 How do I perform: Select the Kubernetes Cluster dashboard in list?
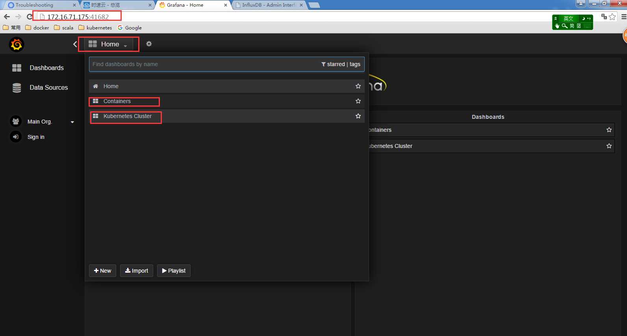[x=226, y=116]
